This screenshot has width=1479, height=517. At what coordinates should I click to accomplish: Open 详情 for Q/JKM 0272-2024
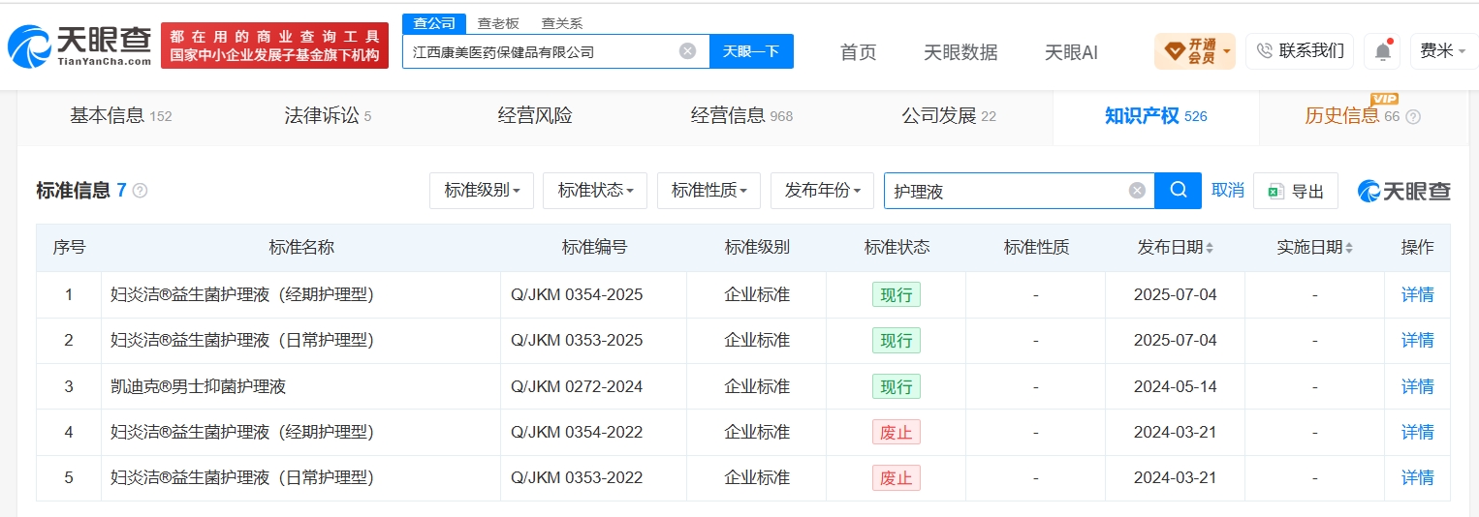click(1417, 386)
